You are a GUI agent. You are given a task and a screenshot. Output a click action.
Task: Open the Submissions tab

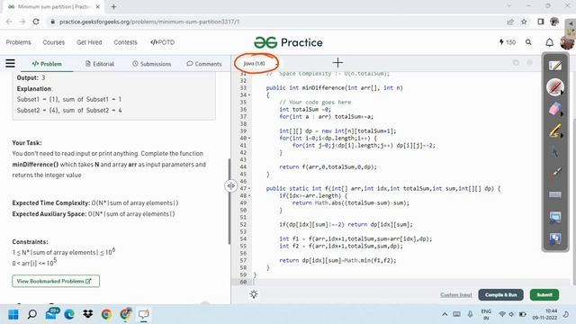pos(152,64)
